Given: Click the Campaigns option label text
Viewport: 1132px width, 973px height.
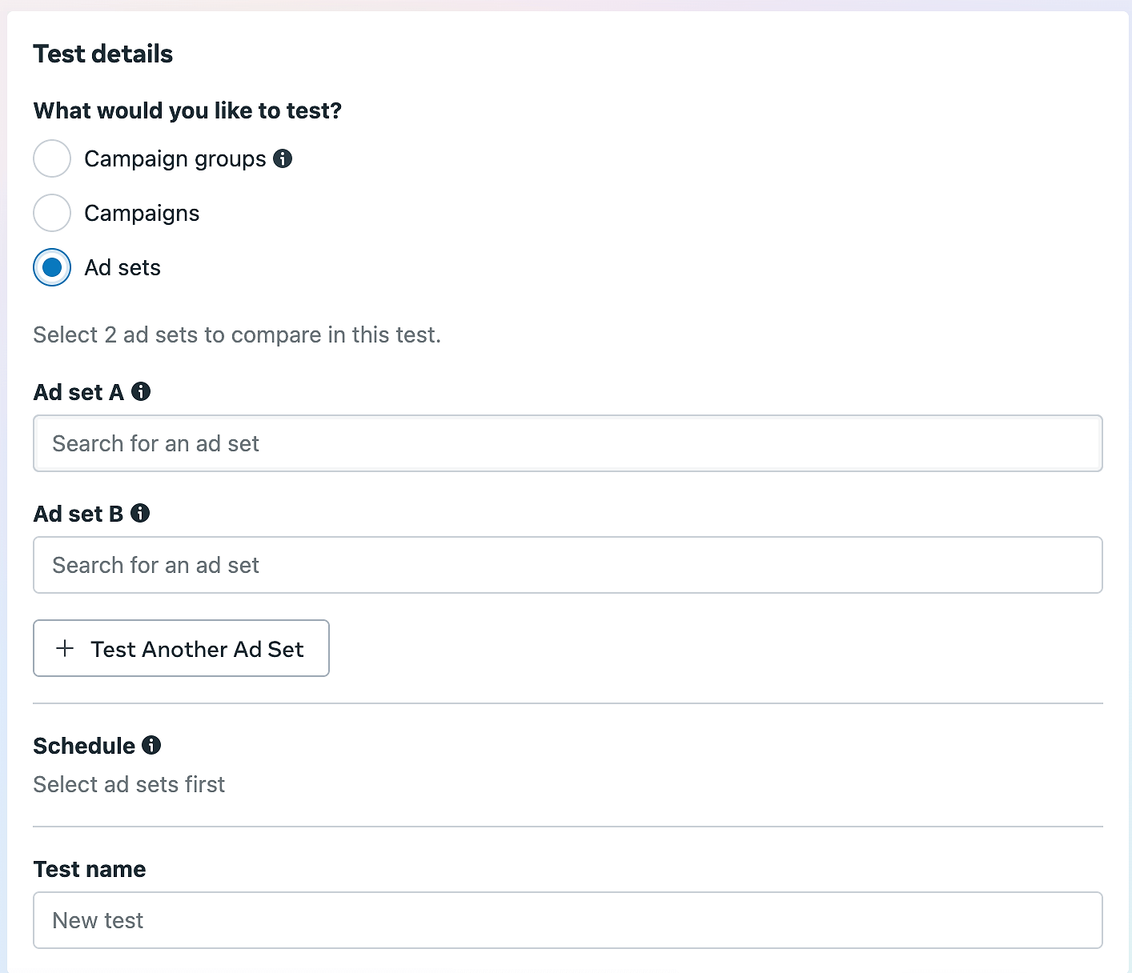Looking at the screenshot, I should coord(142,214).
